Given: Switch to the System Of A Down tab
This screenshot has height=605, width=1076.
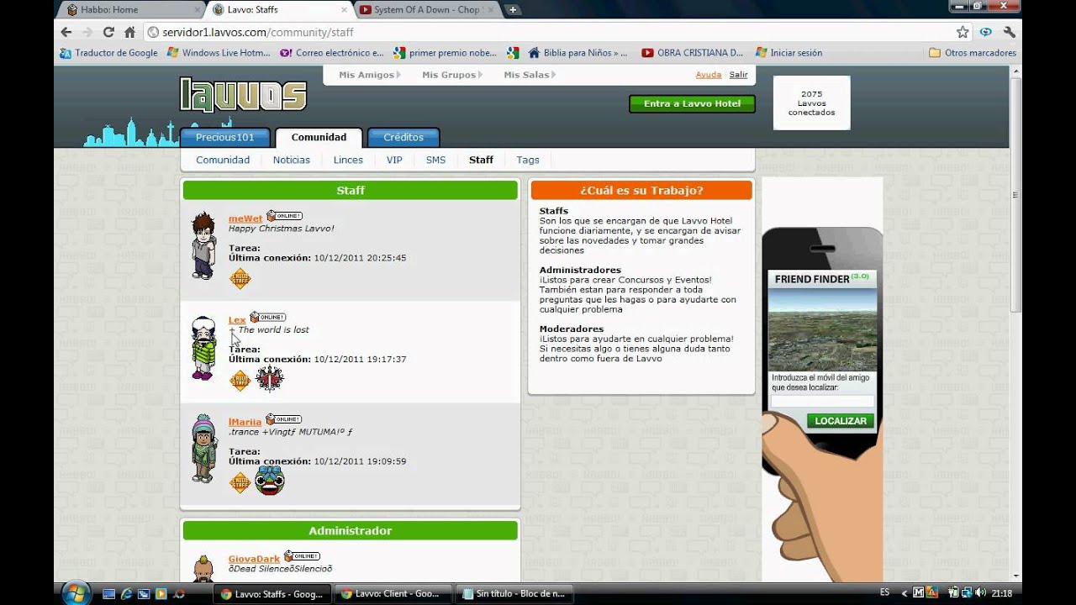Looking at the screenshot, I should click(x=426, y=10).
